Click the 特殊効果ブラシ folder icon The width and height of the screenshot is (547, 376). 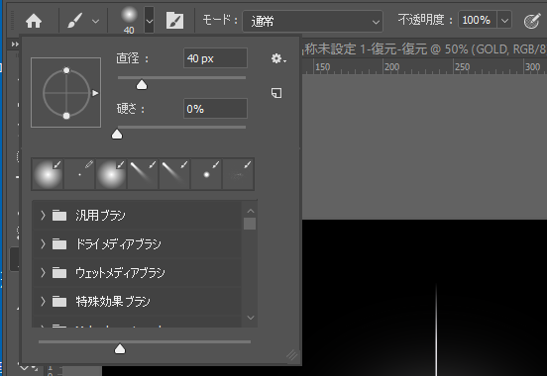[x=59, y=301]
